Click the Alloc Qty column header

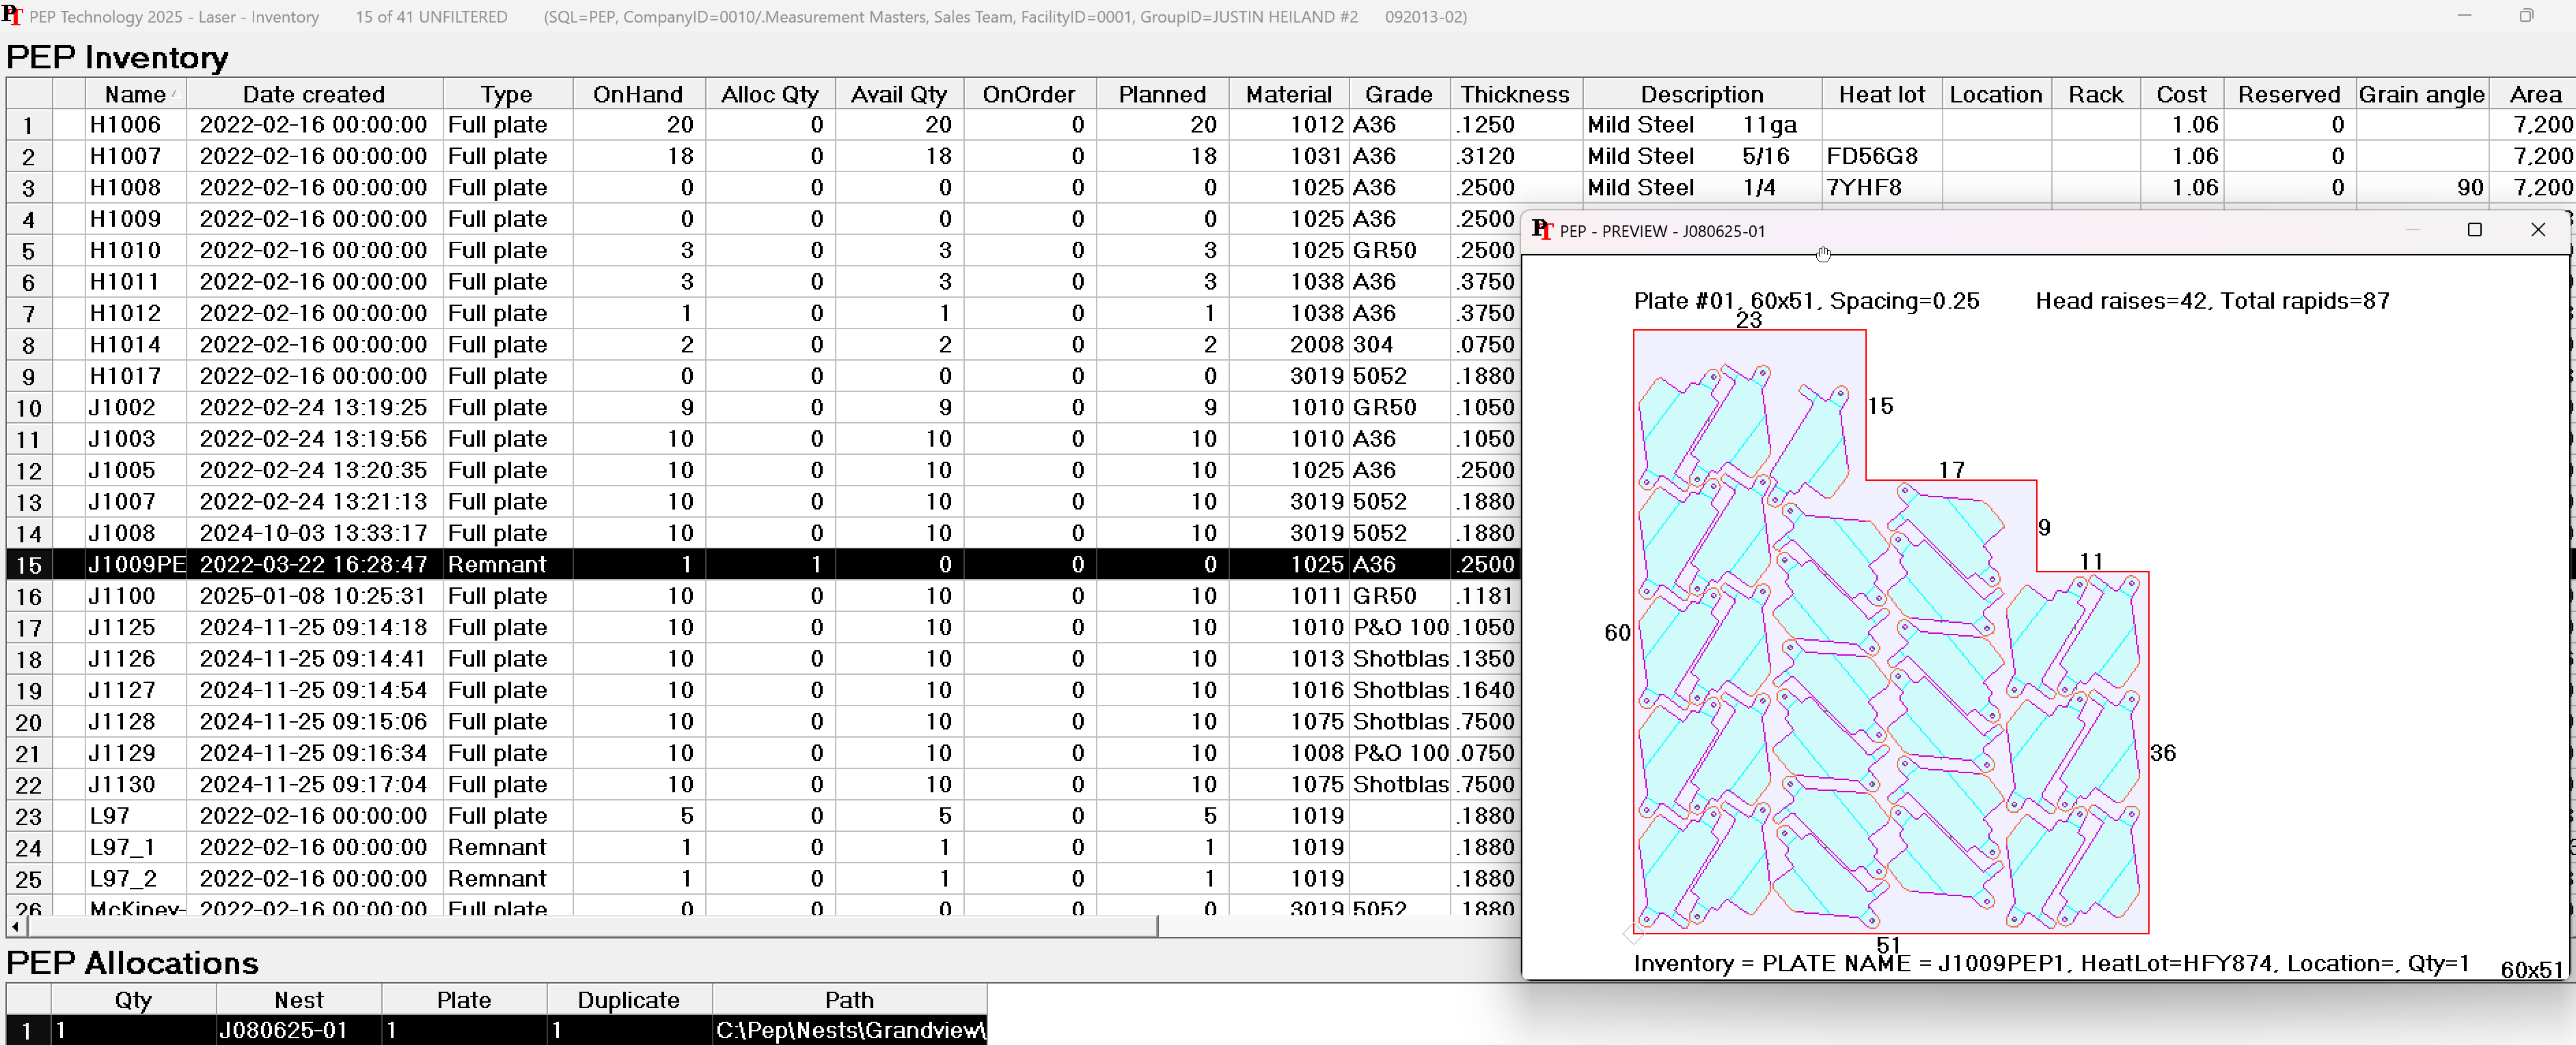point(769,94)
